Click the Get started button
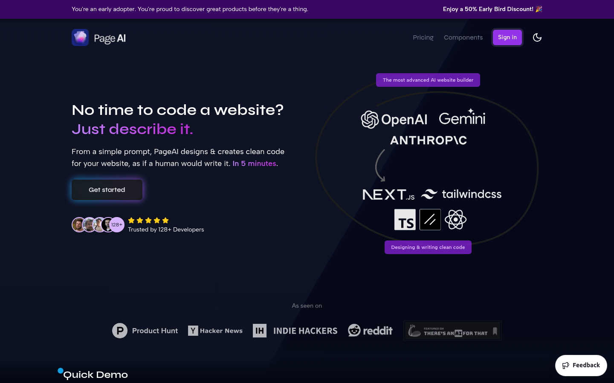 (107, 190)
